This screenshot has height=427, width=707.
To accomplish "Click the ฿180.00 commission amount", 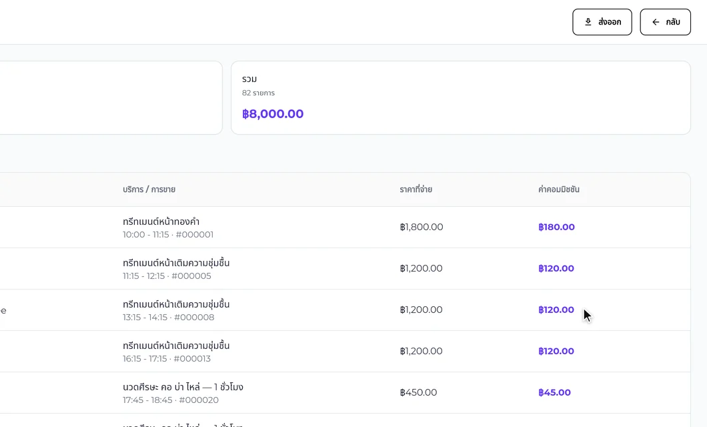I will tap(556, 228).
